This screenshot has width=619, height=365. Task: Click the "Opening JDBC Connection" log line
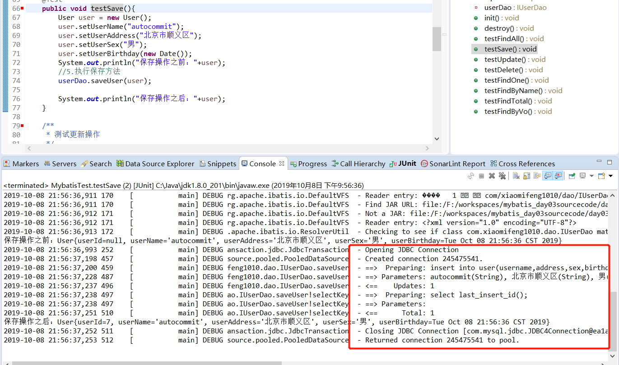412,250
